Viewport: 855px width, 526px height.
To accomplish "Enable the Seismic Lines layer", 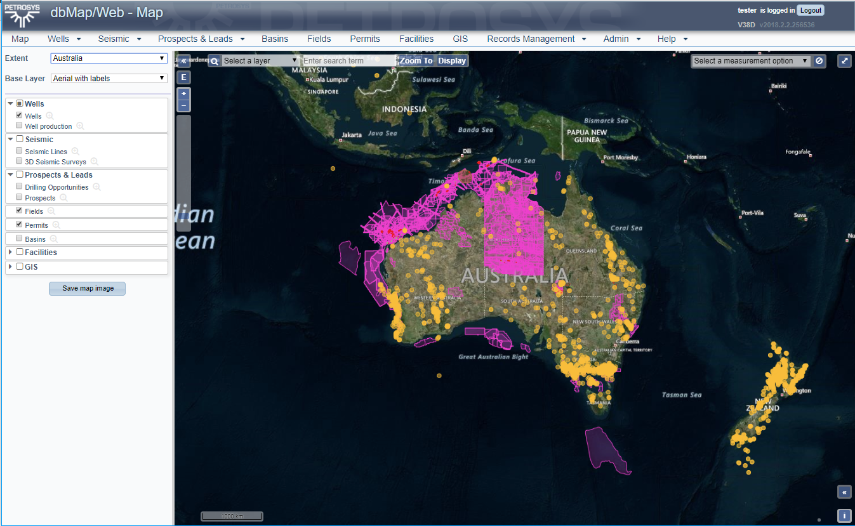I will point(19,151).
